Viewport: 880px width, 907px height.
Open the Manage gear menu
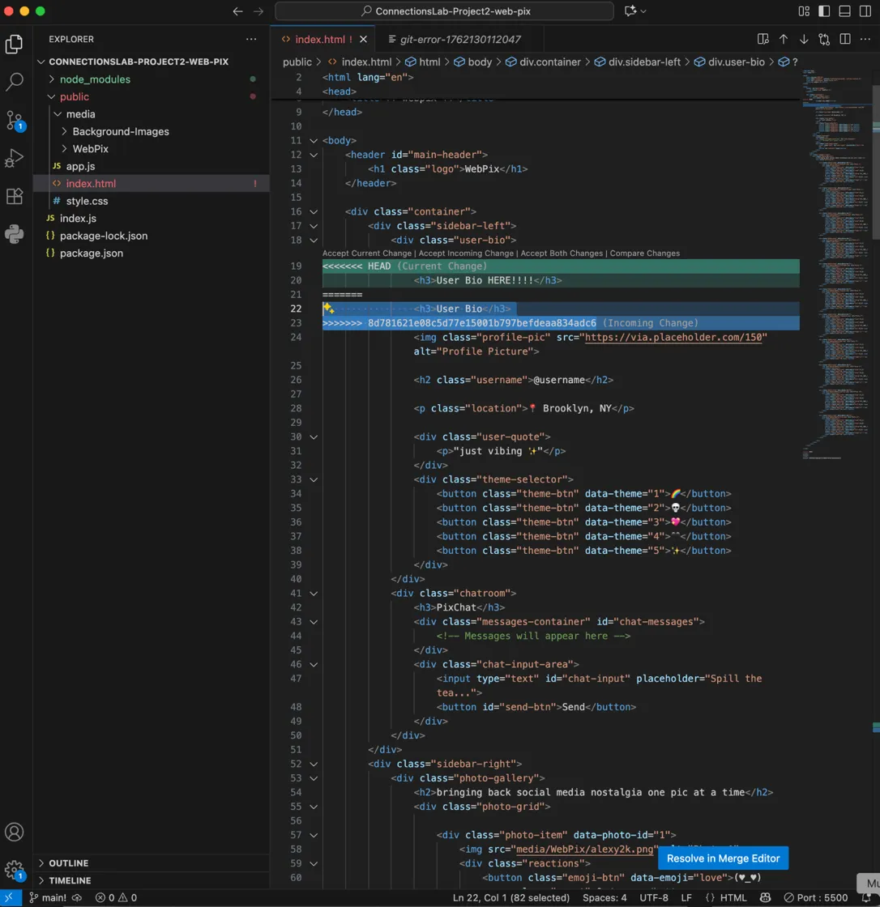coord(15,869)
